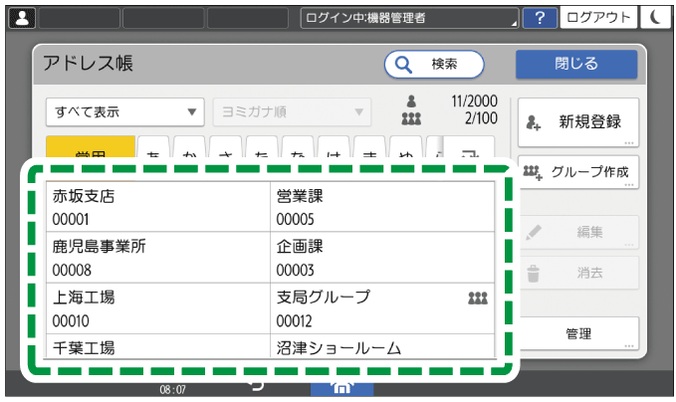Select address entry 沼津ショールーム
Viewport: 676px width, 402px height.
(x=382, y=345)
